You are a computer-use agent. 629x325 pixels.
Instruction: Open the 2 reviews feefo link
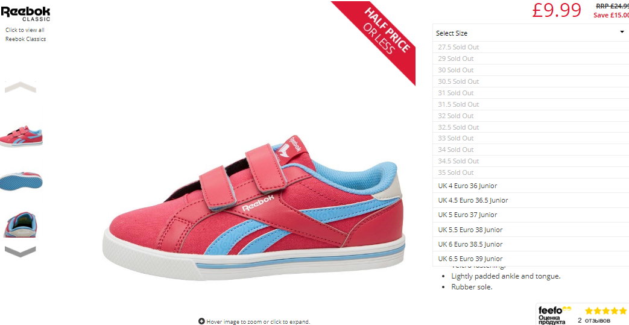click(x=593, y=320)
